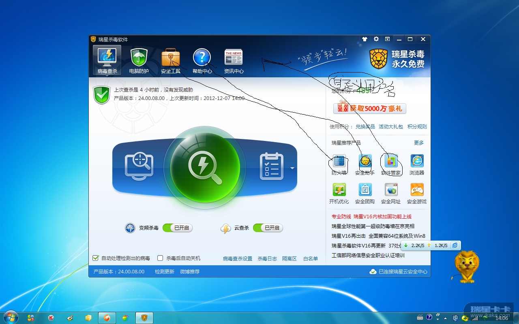Go to the 帮助中心 help center tab

pos(202,61)
